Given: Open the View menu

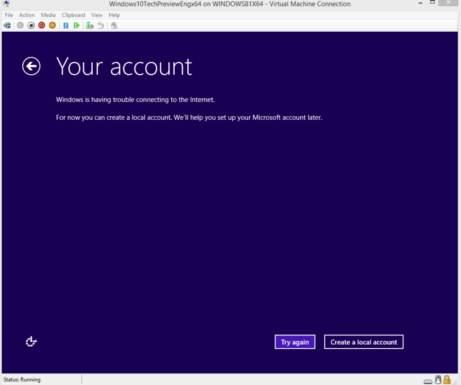Looking at the screenshot, I should click(97, 15).
